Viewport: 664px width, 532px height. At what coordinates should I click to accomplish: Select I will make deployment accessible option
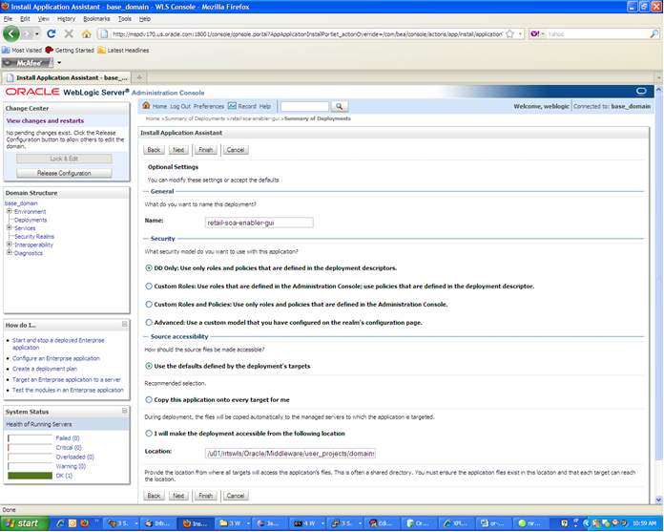pyautogui.click(x=149, y=434)
